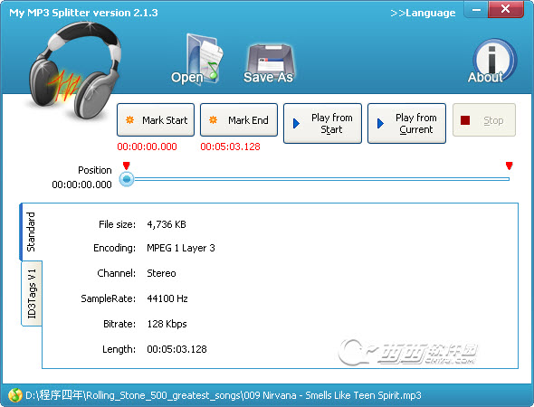This screenshot has height=407, width=534.
Task: Click the position slider handle
Action: pos(127,179)
